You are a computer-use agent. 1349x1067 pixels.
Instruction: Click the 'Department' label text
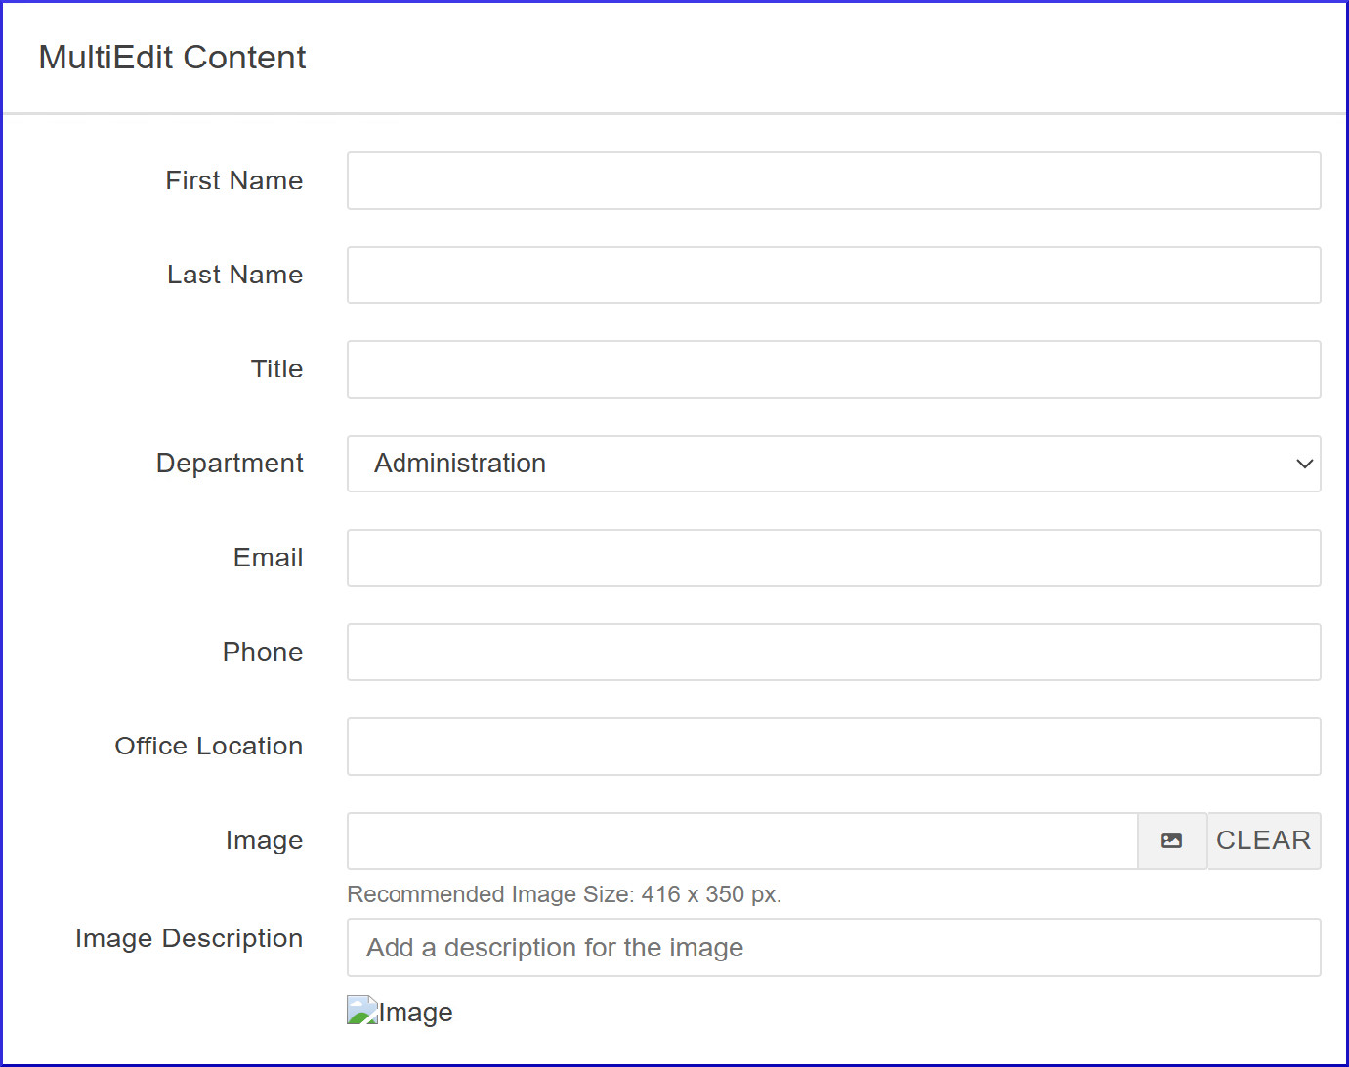[230, 463]
